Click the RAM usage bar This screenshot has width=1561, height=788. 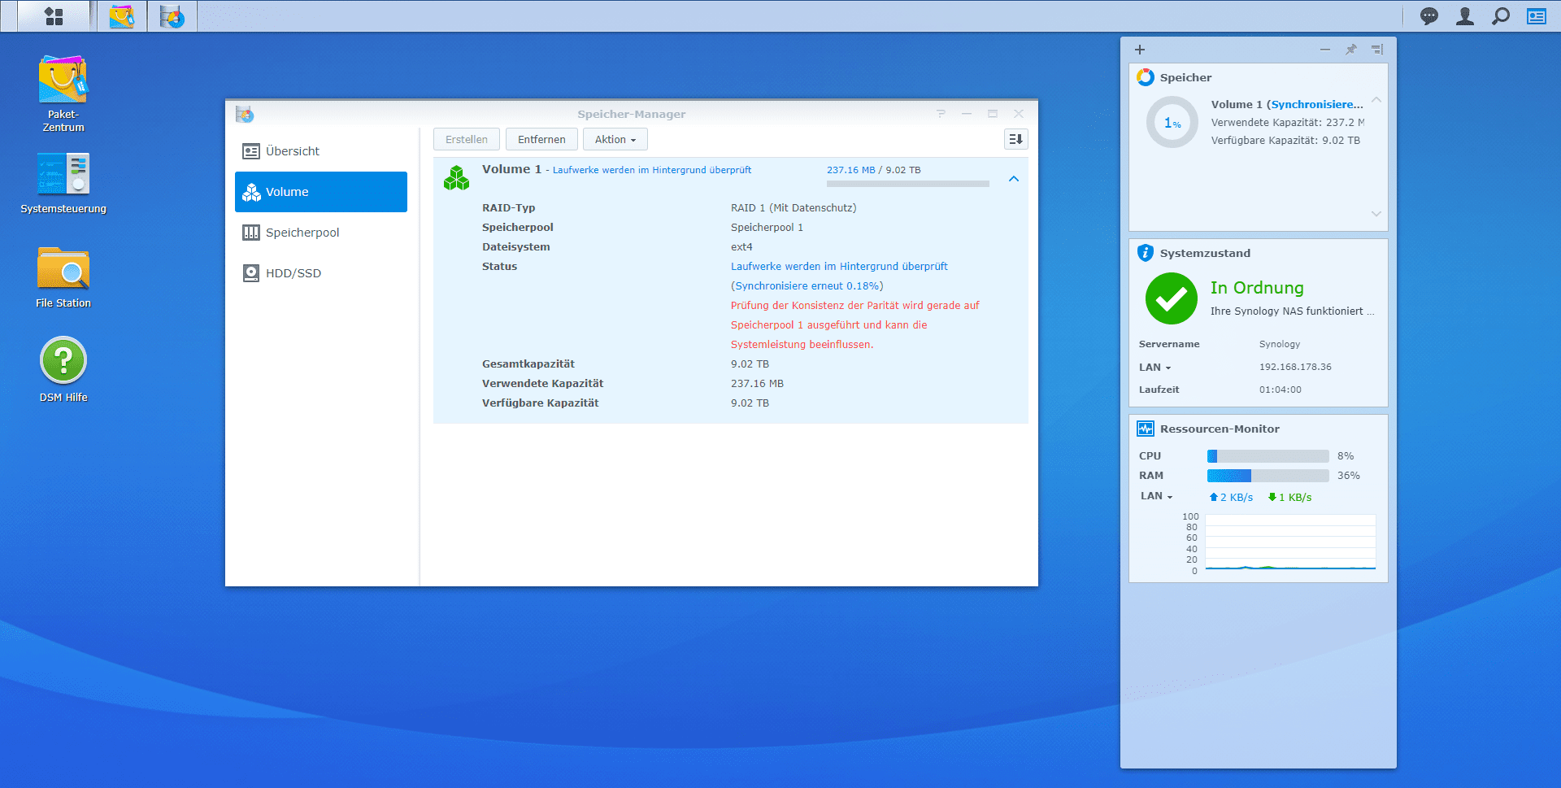point(1268,476)
